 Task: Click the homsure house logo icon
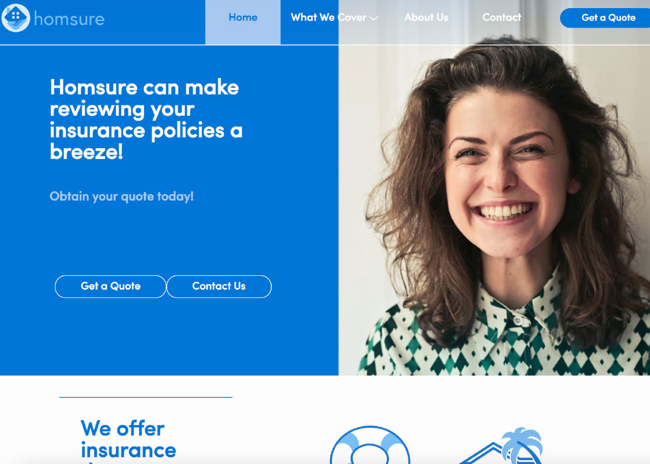[x=16, y=18]
